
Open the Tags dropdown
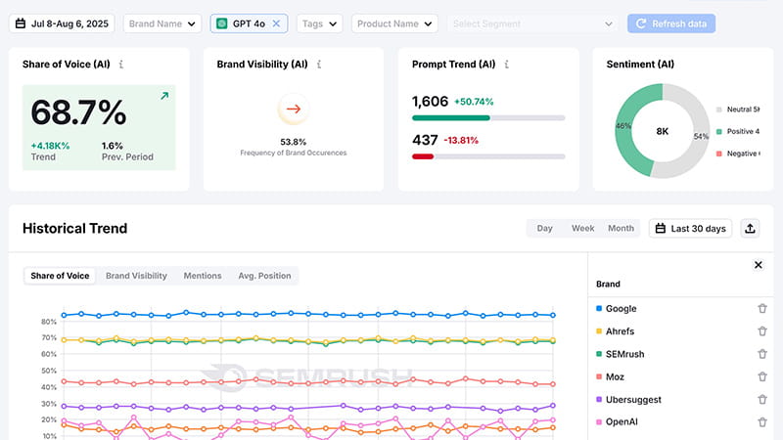tap(320, 23)
